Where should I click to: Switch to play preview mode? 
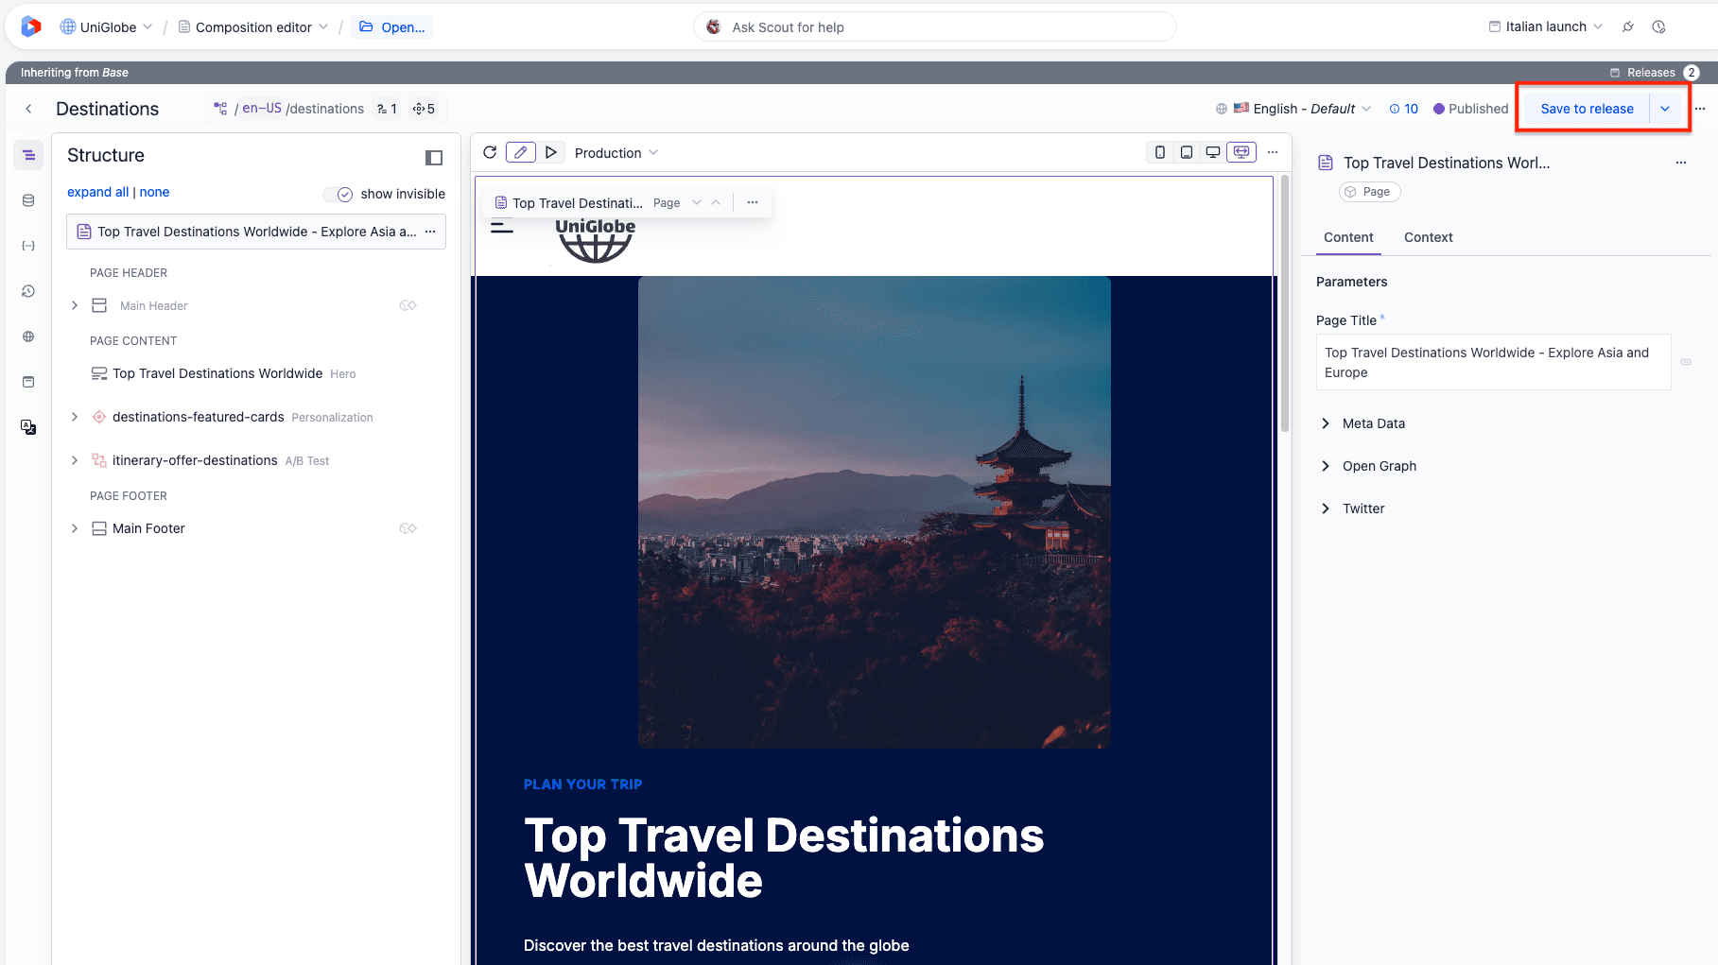pyautogui.click(x=551, y=152)
